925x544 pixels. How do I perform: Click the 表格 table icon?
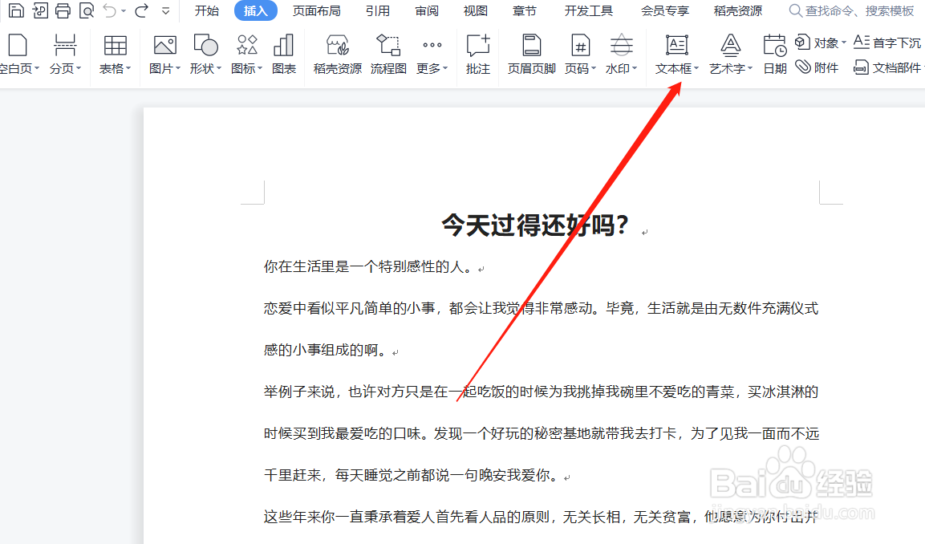point(115,46)
